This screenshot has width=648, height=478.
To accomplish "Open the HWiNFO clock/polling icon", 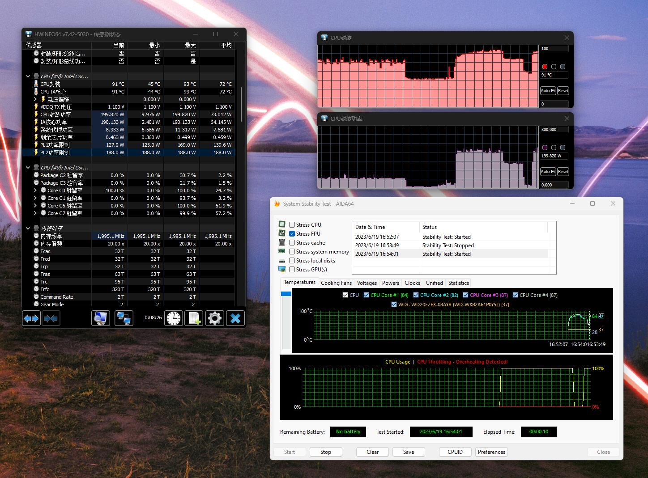I will click(x=173, y=318).
